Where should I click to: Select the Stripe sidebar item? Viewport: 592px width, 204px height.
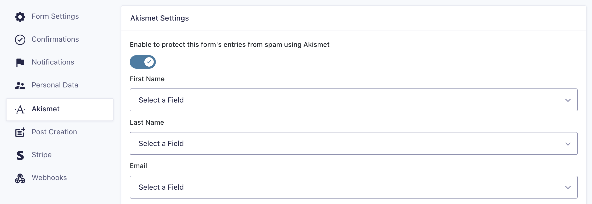click(60, 155)
